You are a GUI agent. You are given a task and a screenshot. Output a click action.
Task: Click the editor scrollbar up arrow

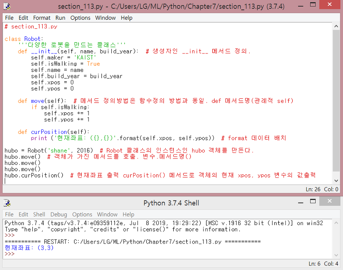[x=336, y=26]
